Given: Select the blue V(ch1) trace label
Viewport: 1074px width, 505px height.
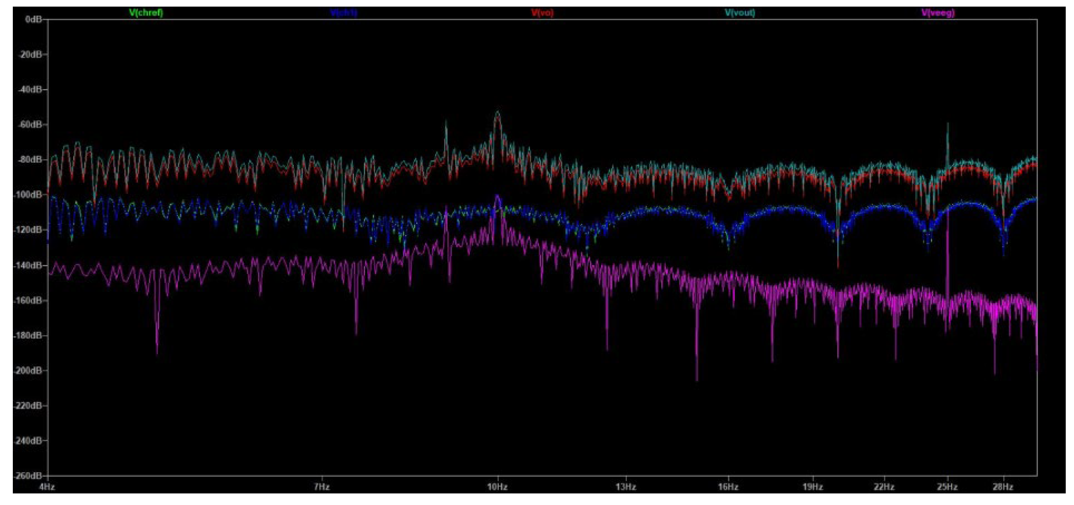Looking at the screenshot, I should coord(344,12).
